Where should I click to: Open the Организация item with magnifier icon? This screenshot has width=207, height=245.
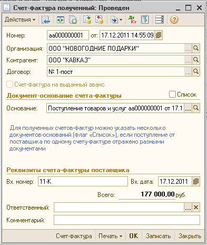click(196, 49)
